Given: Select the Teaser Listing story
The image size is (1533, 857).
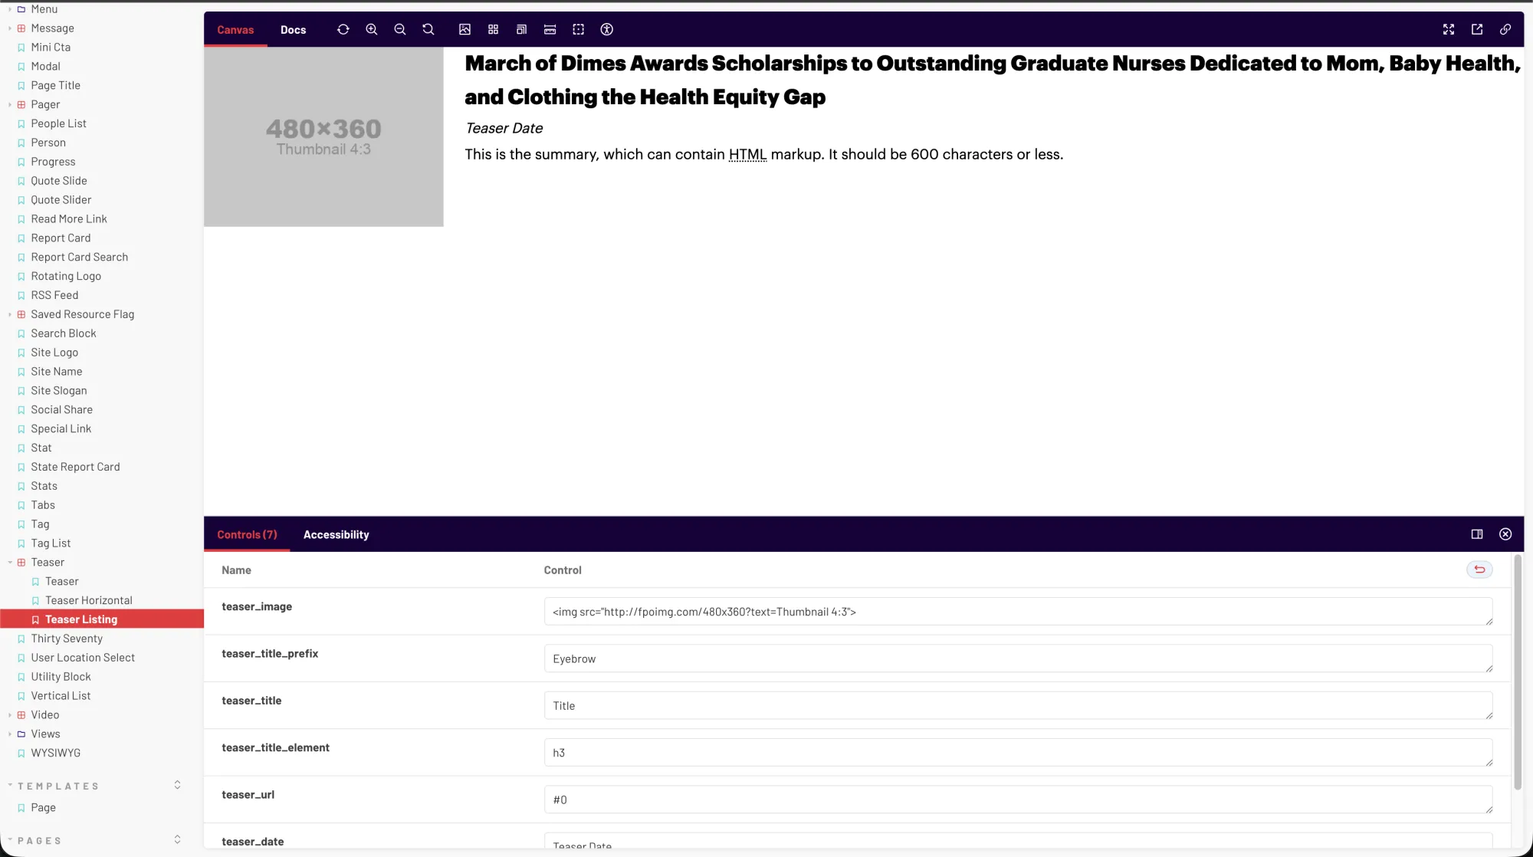Looking at the screenshot, I should click(x=81, y=619).
